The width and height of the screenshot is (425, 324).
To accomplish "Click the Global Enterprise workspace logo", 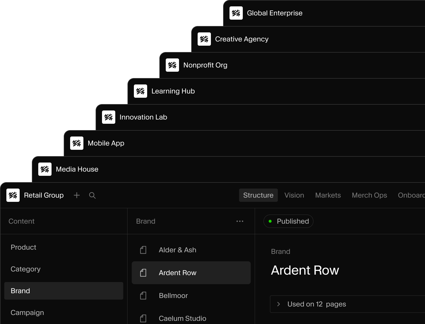I will point(236,13).
